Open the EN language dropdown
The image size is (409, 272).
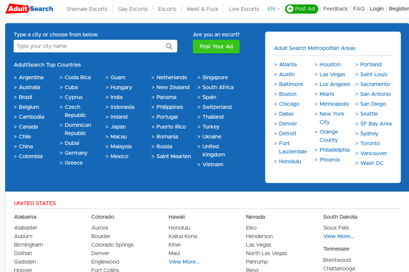(x=273, y=9)
